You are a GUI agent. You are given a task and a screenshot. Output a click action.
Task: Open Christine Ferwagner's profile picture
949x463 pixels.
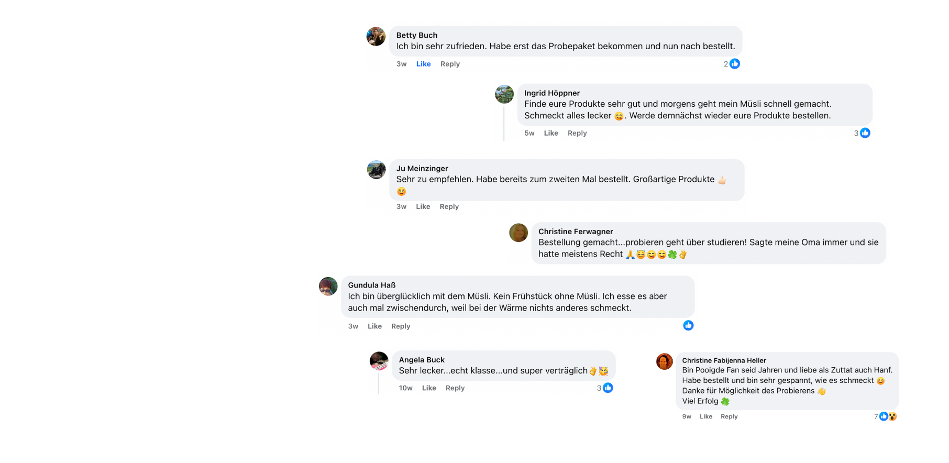518,233
